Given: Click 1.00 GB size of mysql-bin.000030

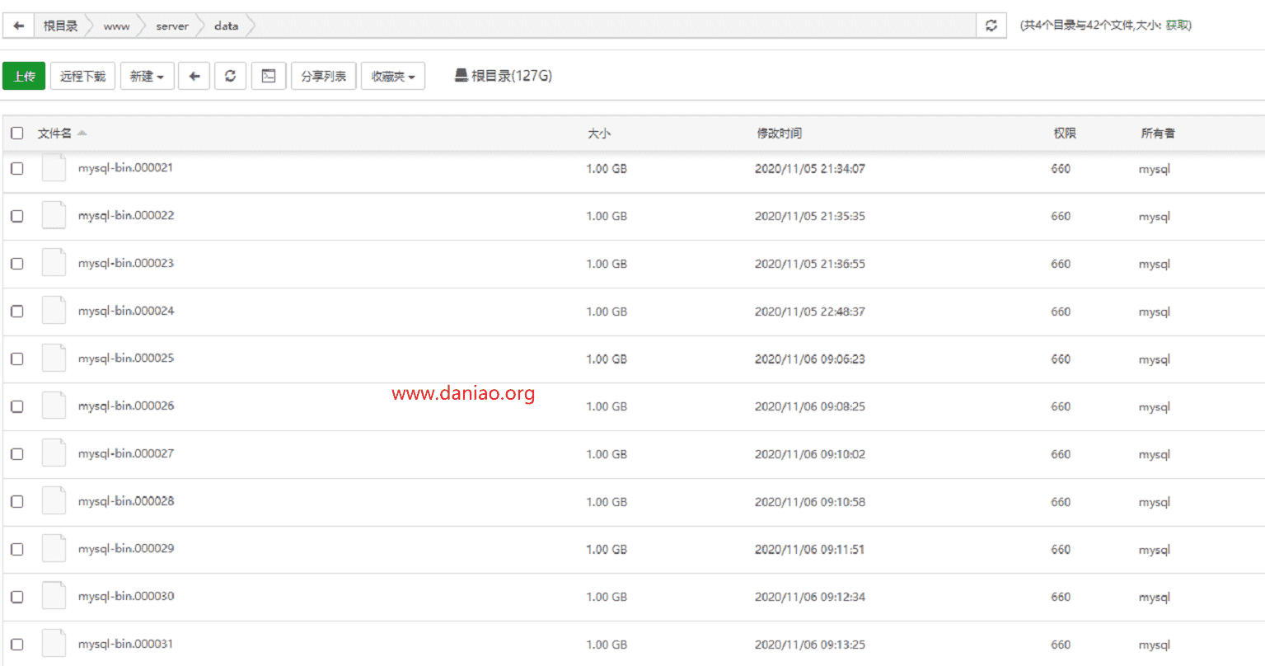Looking at the screenshot, I should coord(607,597).
